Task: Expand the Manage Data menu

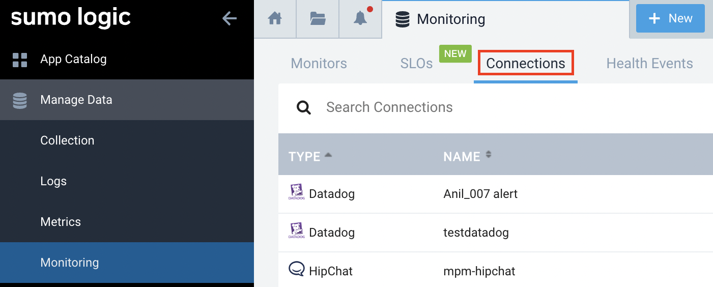Action: [76, 100]
